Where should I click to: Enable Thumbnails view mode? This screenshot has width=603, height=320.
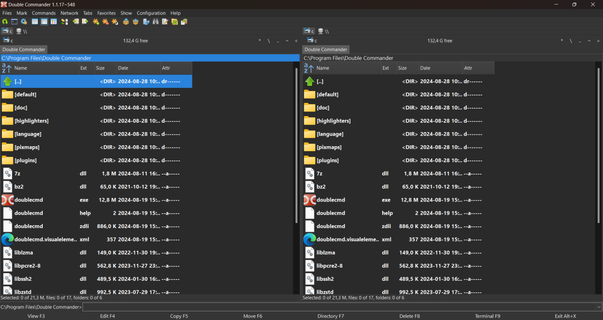tap(53, 22)
